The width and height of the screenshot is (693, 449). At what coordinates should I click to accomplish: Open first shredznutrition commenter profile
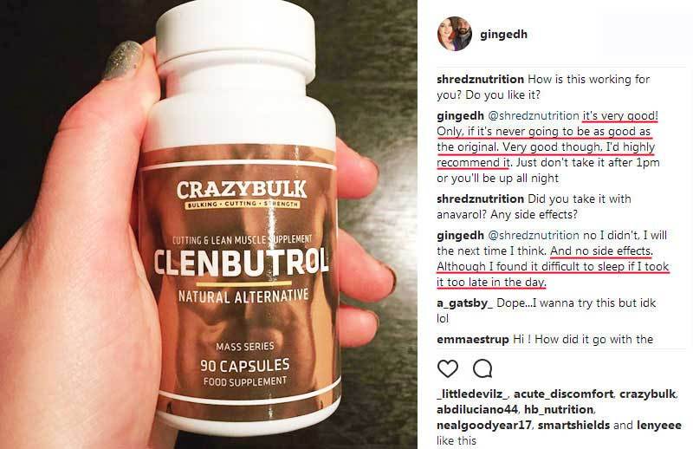pos(480,80)
